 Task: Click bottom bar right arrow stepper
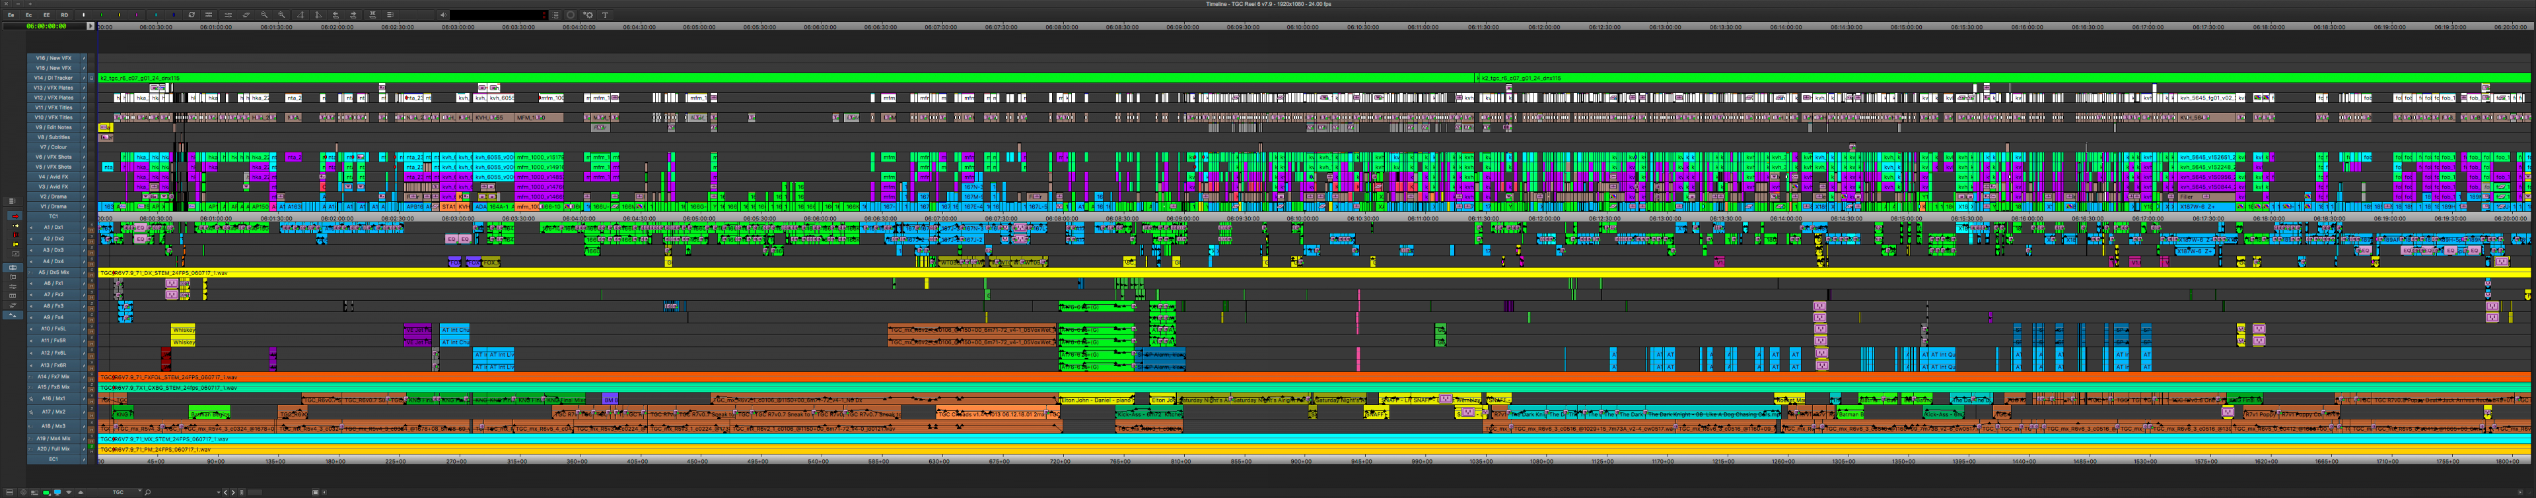(233, 492)
